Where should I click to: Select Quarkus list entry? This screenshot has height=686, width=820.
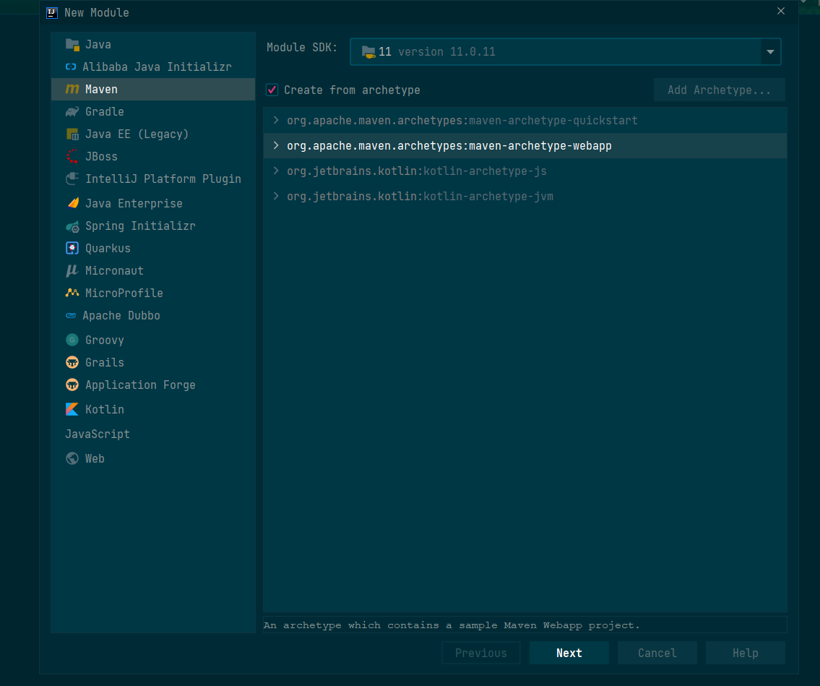coord(153,248)
